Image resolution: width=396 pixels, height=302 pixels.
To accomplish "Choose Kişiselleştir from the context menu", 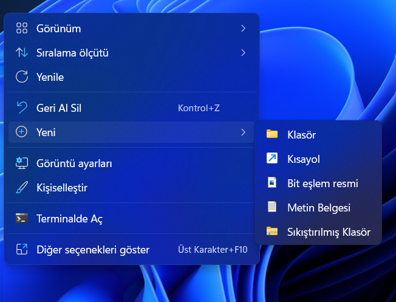I will 132,188.
